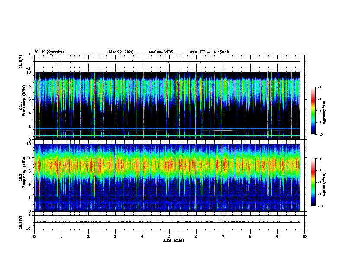Screen dimensions: 343x265
Task: Click the ch.1 frequency tick label "2"
Action: click(30, 126)
